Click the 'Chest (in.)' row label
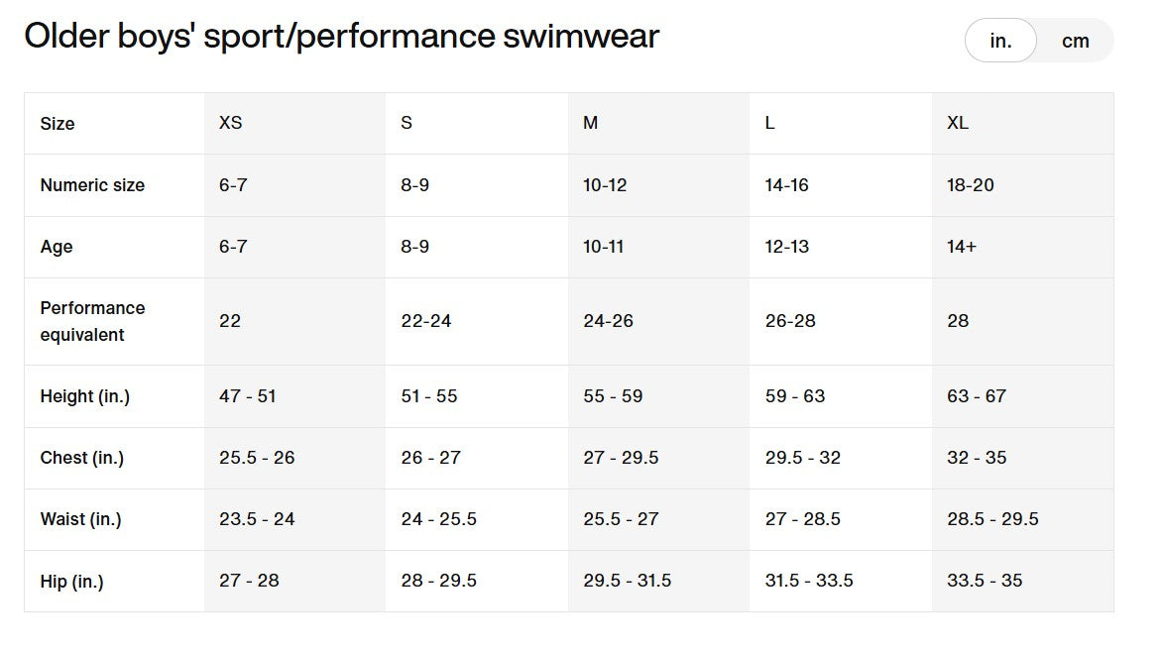Image resolution: width=1162 pixels, height=650 pixels. [x=82, y=458]
